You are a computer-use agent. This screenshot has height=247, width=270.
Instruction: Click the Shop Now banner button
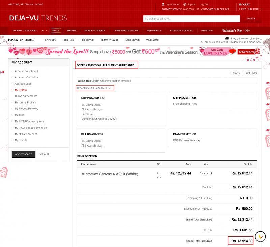pos(246,52)
